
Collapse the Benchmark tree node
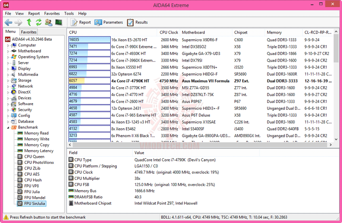point(8,128)
